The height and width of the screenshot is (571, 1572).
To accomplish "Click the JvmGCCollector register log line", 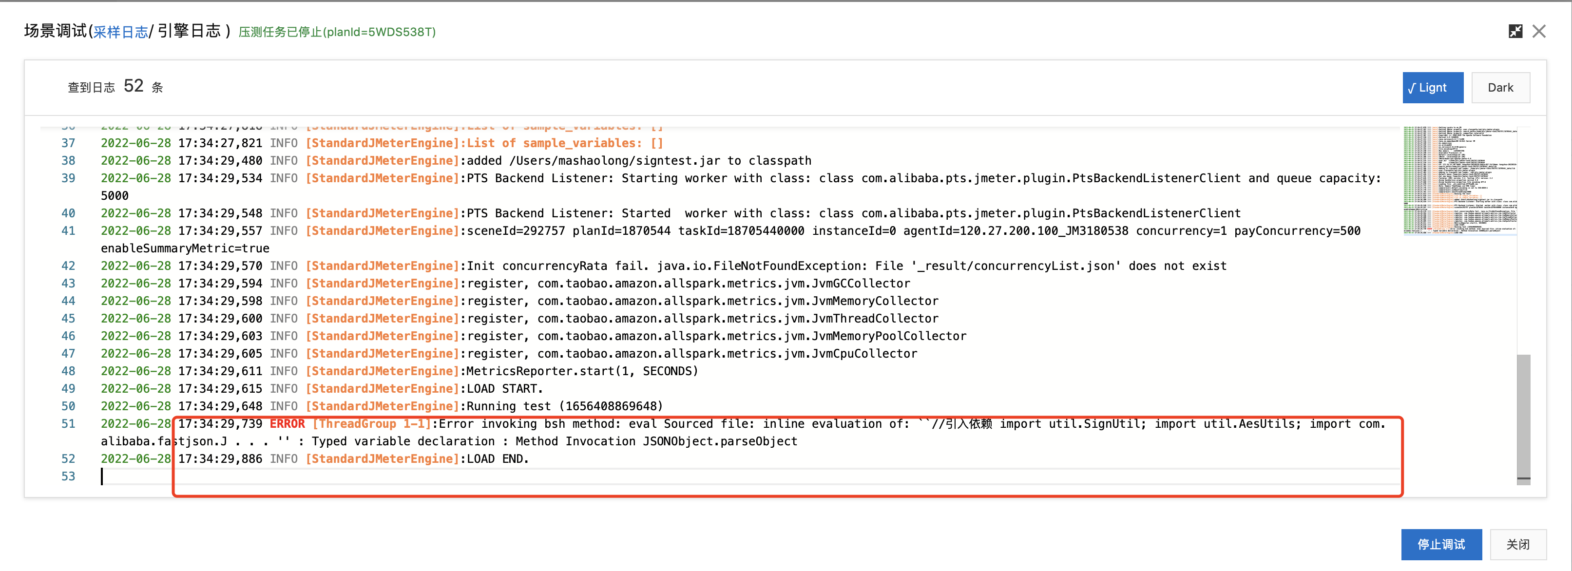I will click(x=689, y=284).
